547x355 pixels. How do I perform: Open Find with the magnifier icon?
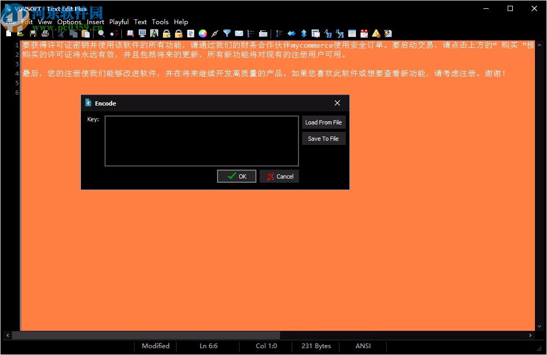pyautogui.click(x=102, y=33)
